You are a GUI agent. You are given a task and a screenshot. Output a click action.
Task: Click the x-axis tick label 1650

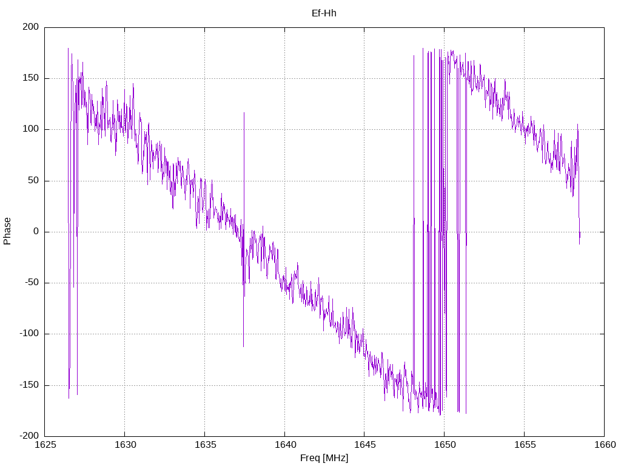(x=445, y=445)
